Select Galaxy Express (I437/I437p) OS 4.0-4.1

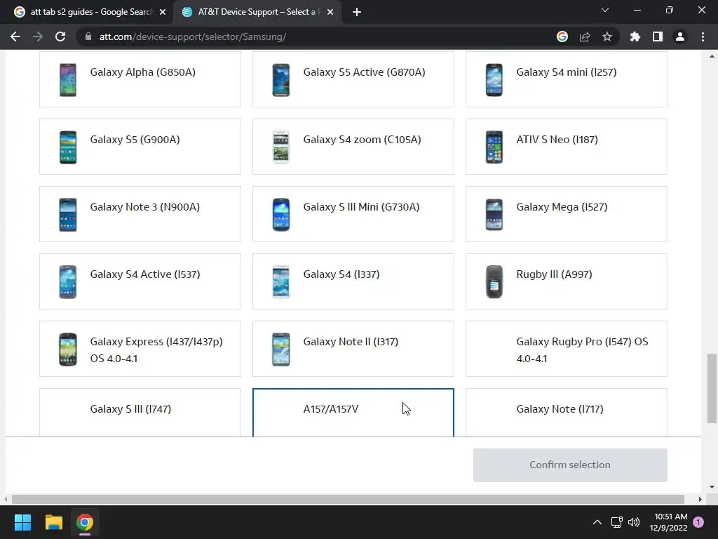coord(140,349)
